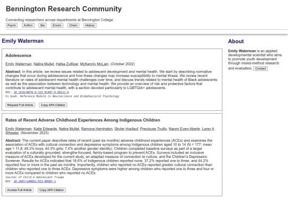Click the Rates of Recent Adverse Childhood Experiences title
This screenshot has height=216, width=288.
click(x=83, y=120)
